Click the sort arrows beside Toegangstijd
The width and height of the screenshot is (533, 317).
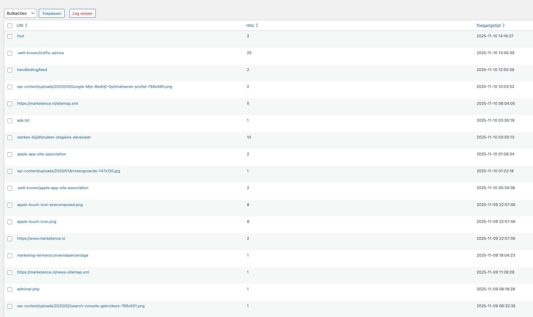tap(504, 25)
